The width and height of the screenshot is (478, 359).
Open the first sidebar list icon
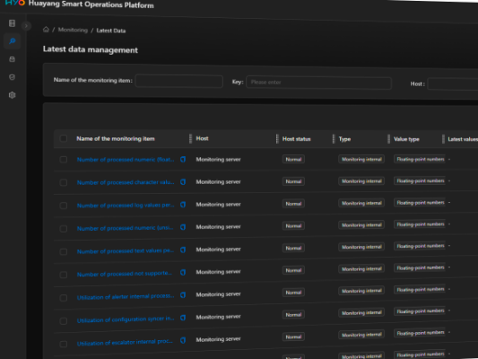12,23
